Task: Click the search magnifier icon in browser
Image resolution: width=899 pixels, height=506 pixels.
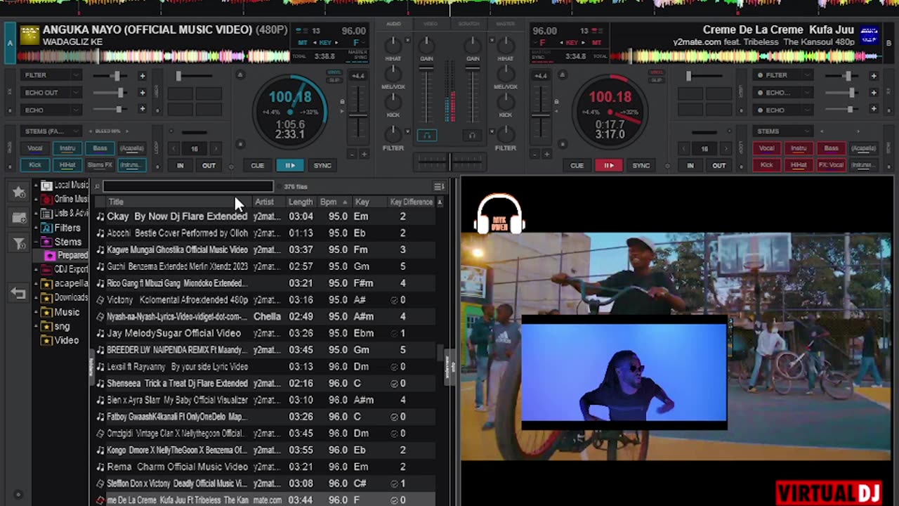Action: (x=98, y=187)
